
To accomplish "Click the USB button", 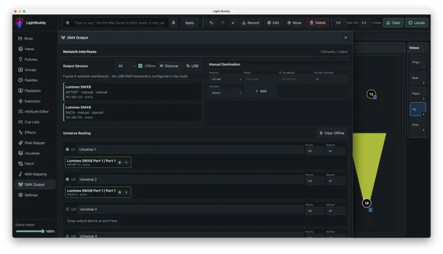I will pyautogui.click(x=193, y=66).
